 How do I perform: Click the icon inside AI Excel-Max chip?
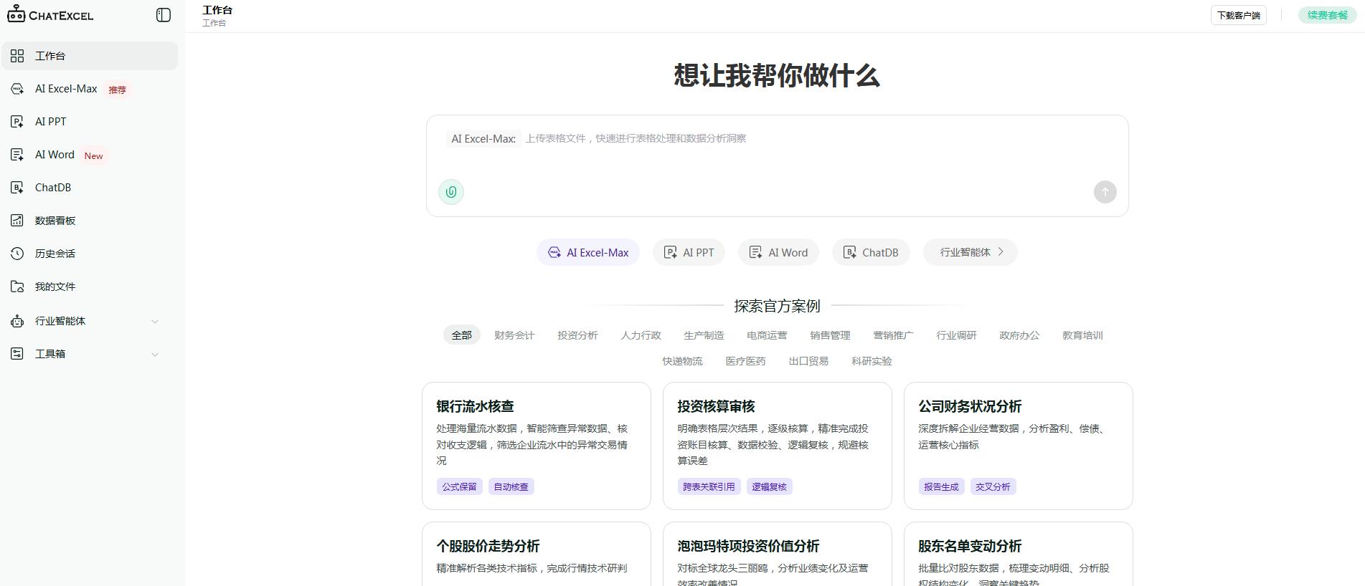(x=554, y=252)
